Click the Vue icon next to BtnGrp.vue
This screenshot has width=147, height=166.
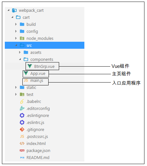[30, 66]
